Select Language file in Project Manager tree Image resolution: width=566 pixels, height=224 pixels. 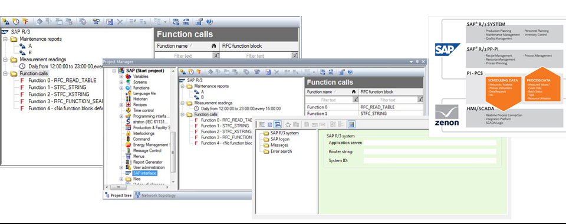point(144,93)
